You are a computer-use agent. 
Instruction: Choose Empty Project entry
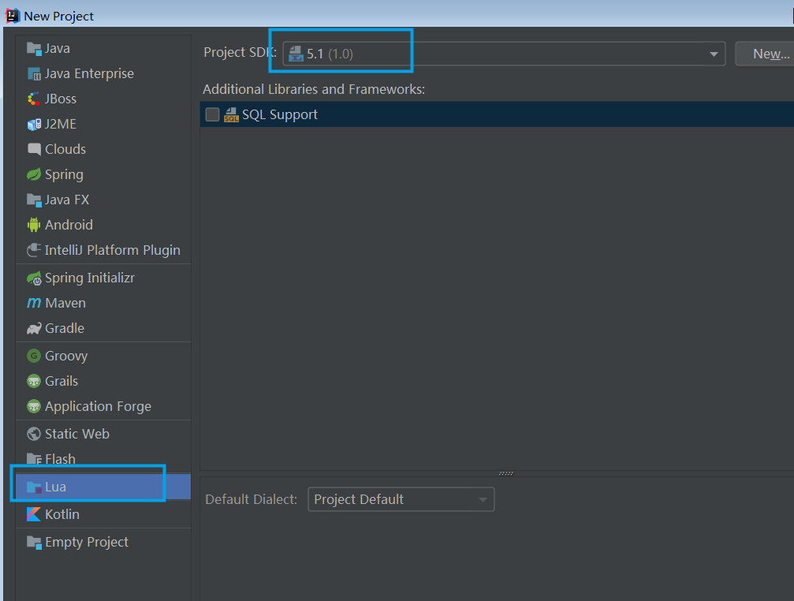pos(103,543)
